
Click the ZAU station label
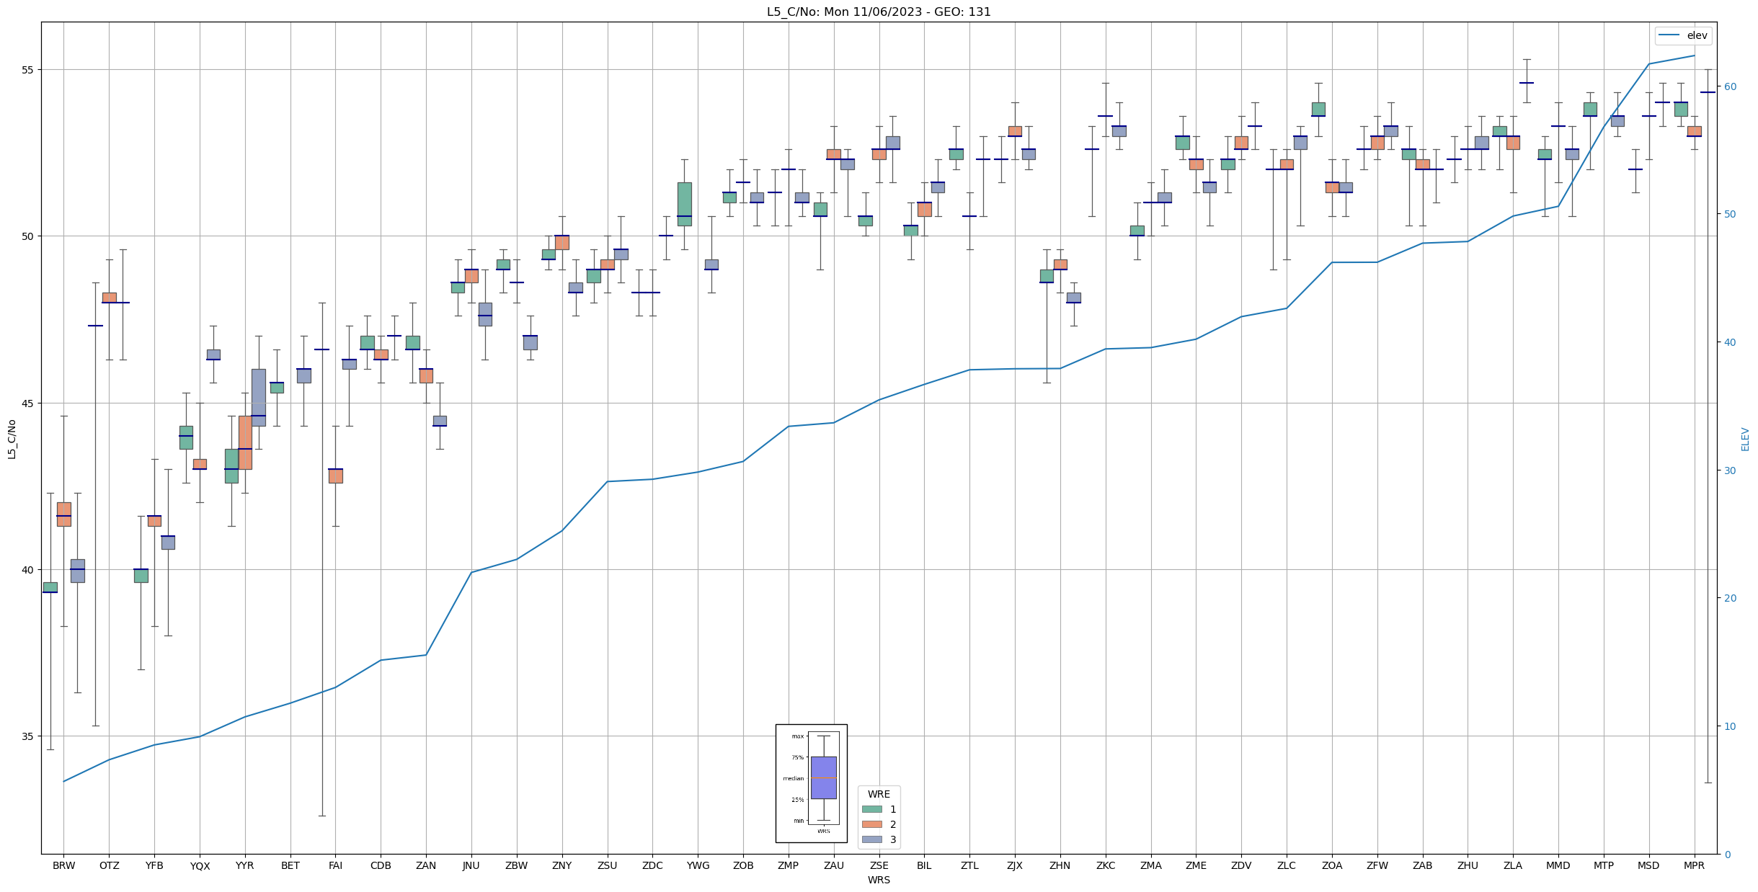(x=834, y=866)
